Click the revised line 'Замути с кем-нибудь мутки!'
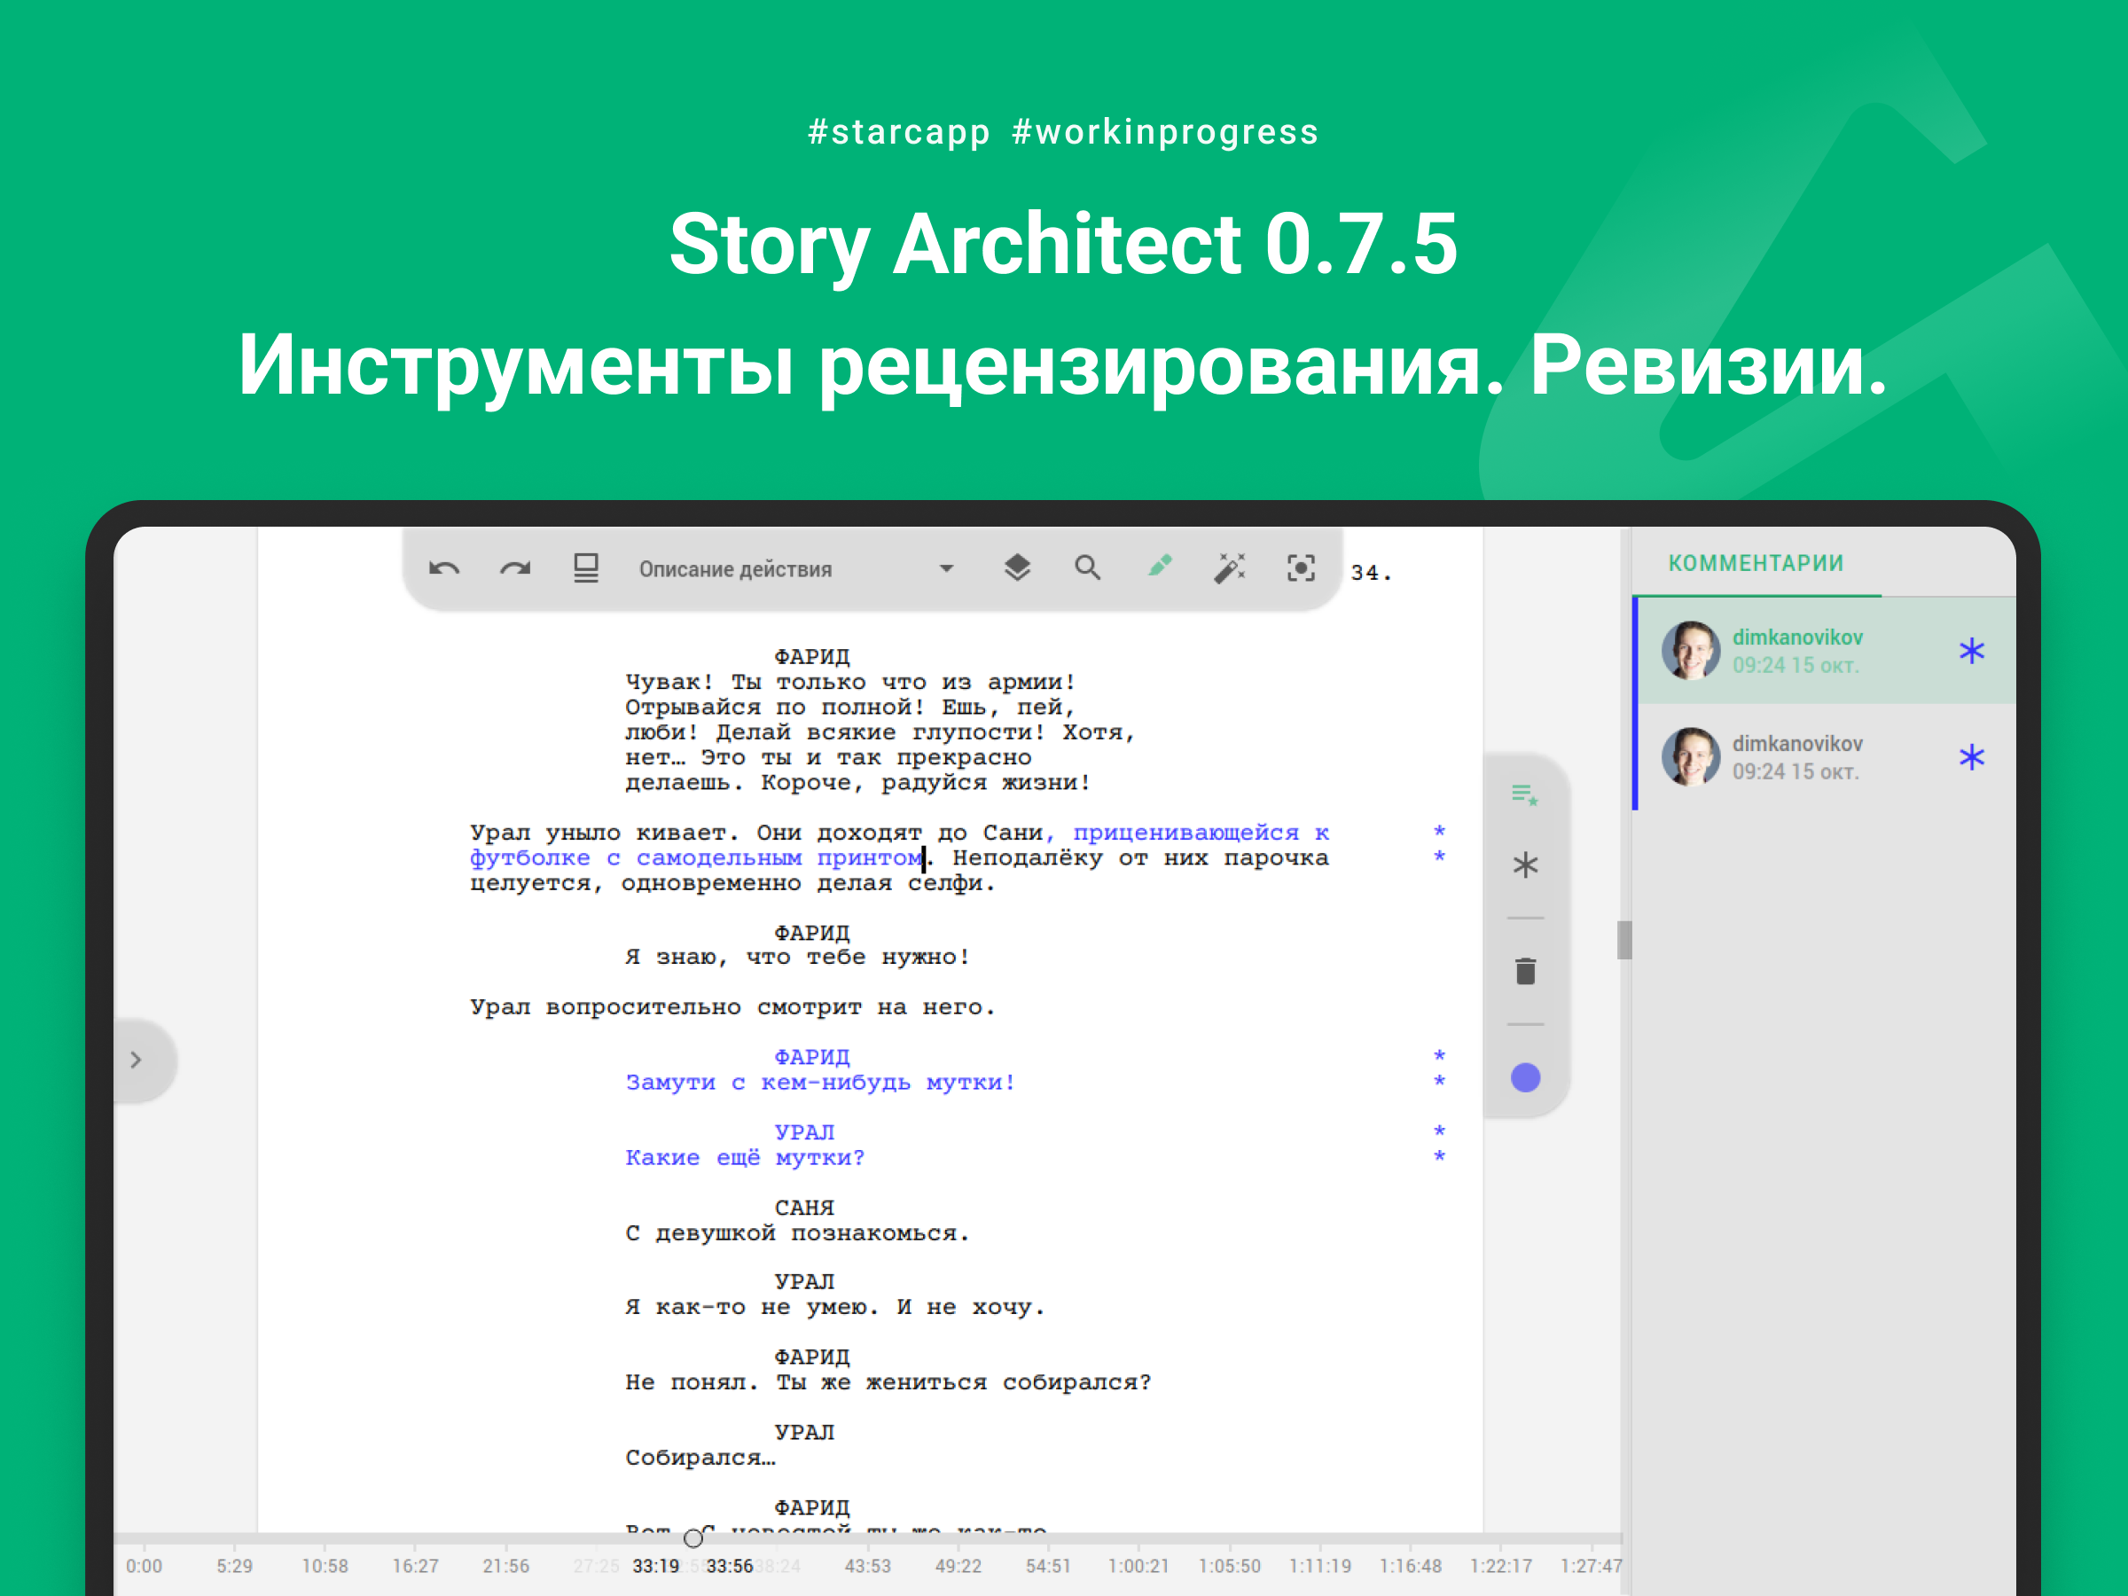The image size is (2128, 1596). pos(820,1083)
